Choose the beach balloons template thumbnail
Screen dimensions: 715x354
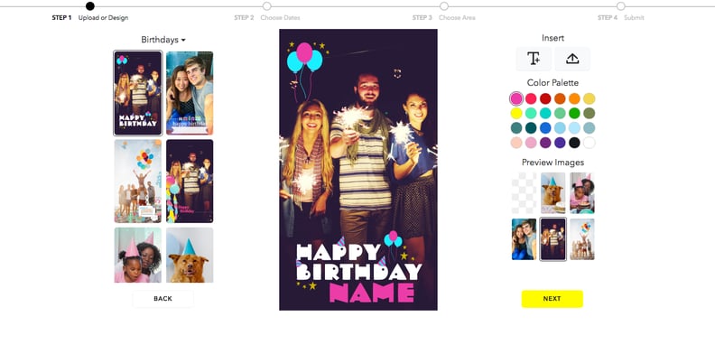pyautogui.click(x=138, y=182)
